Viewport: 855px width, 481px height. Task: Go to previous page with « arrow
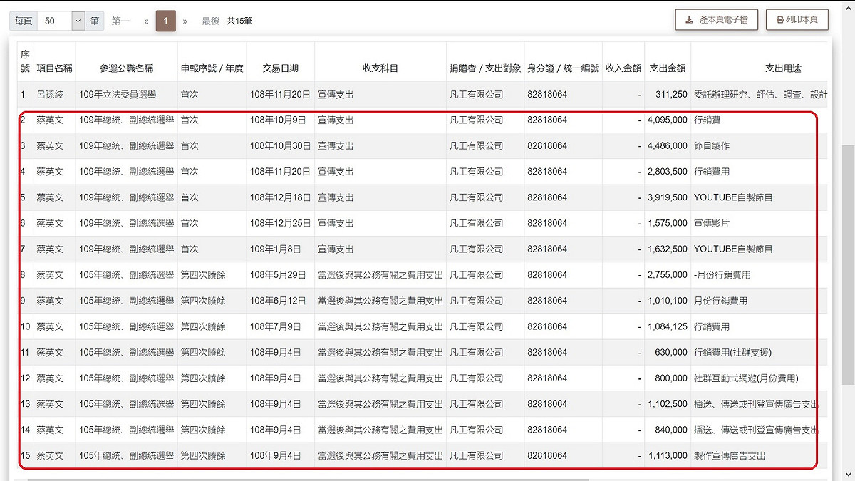(146, 21)
